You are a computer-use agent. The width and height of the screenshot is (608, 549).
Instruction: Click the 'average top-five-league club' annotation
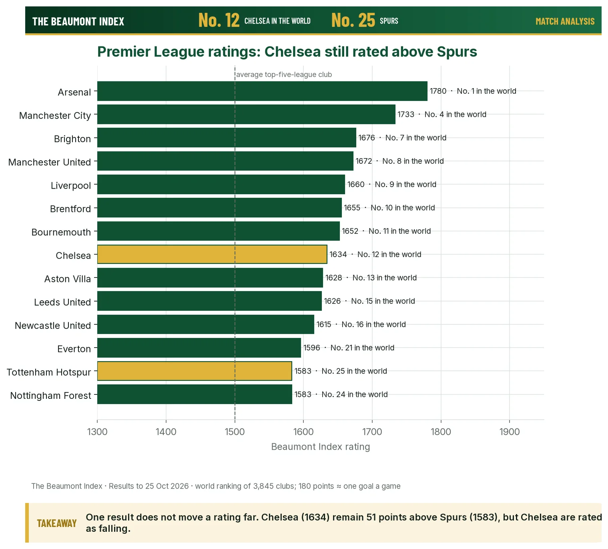pyautogui.click(x=284, y=74)
